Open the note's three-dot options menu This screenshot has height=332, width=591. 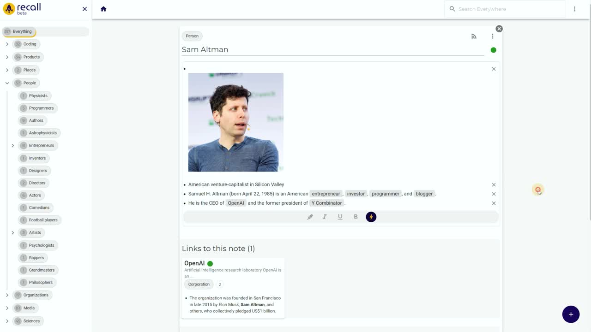coord(492,36)
